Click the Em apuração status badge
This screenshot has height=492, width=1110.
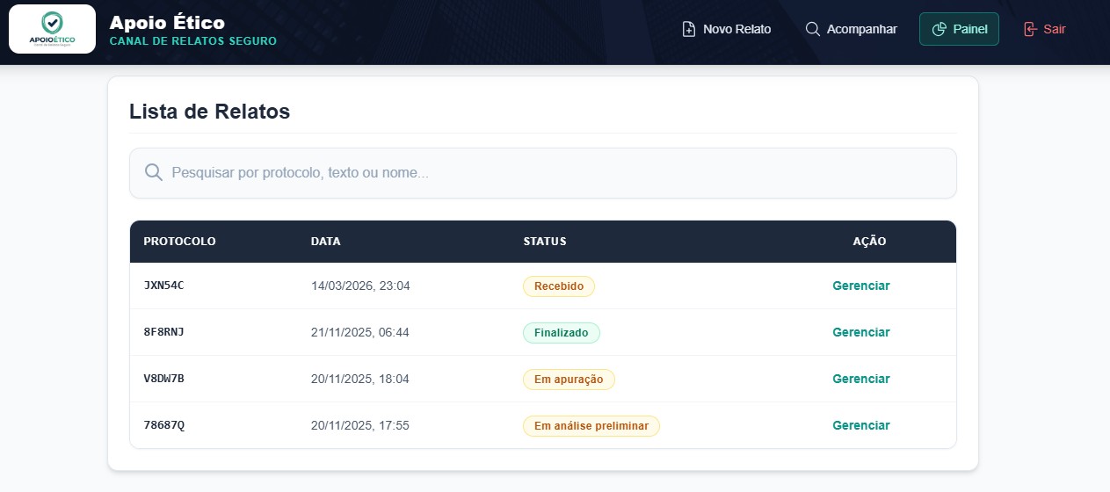pyautogui.click(x=569, y=380)
